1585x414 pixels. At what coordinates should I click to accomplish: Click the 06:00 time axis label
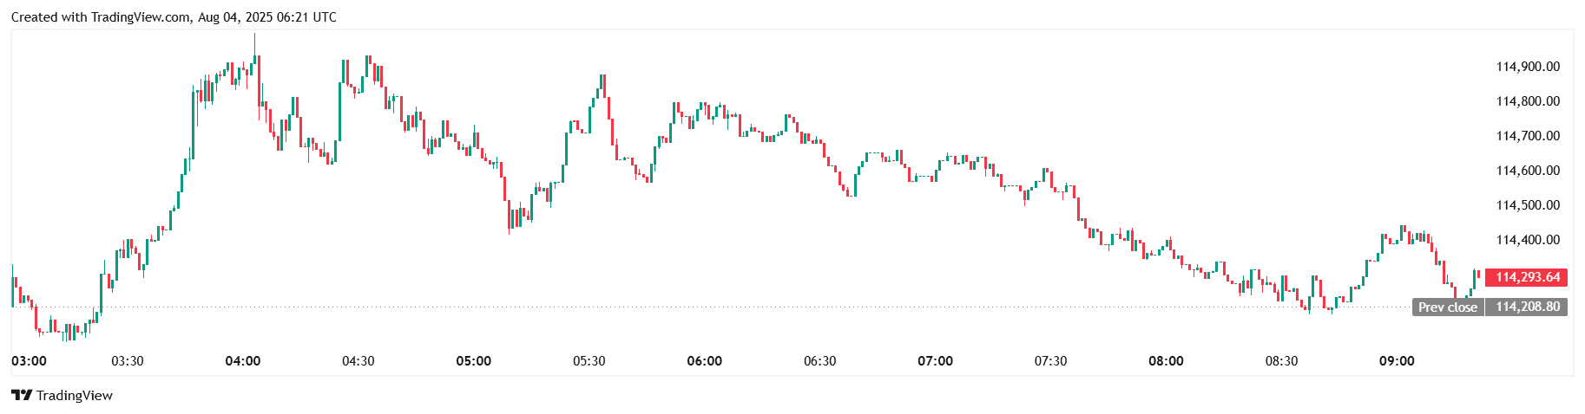(x=705, y=361)
